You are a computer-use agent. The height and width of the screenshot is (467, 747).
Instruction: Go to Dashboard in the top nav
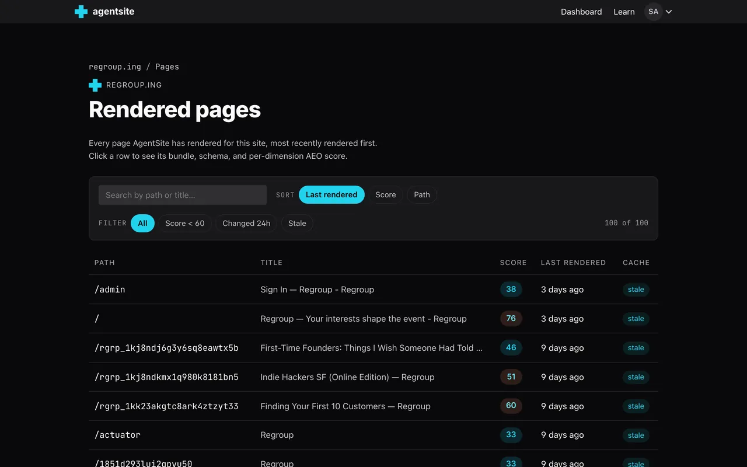581,12
